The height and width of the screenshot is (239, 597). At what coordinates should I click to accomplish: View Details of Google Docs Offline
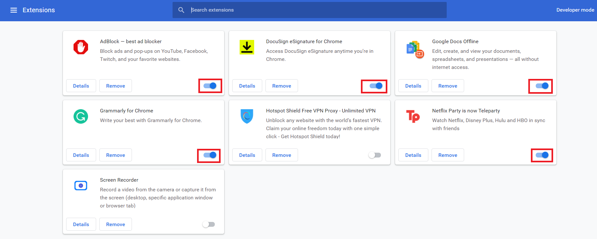point(413,86)
